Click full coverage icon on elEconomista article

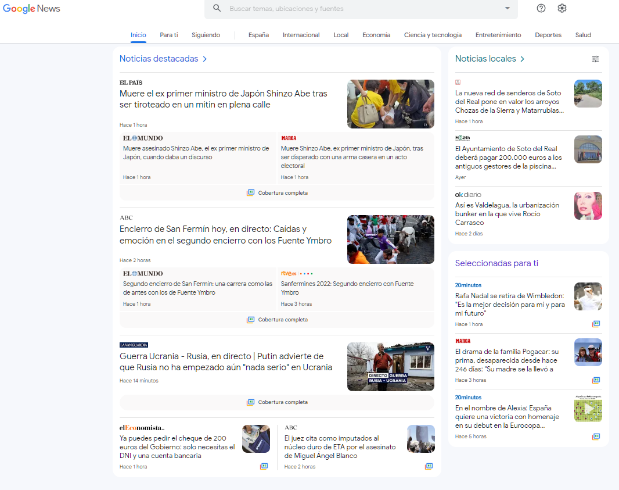pyautogui.click(x=264, y=466)
